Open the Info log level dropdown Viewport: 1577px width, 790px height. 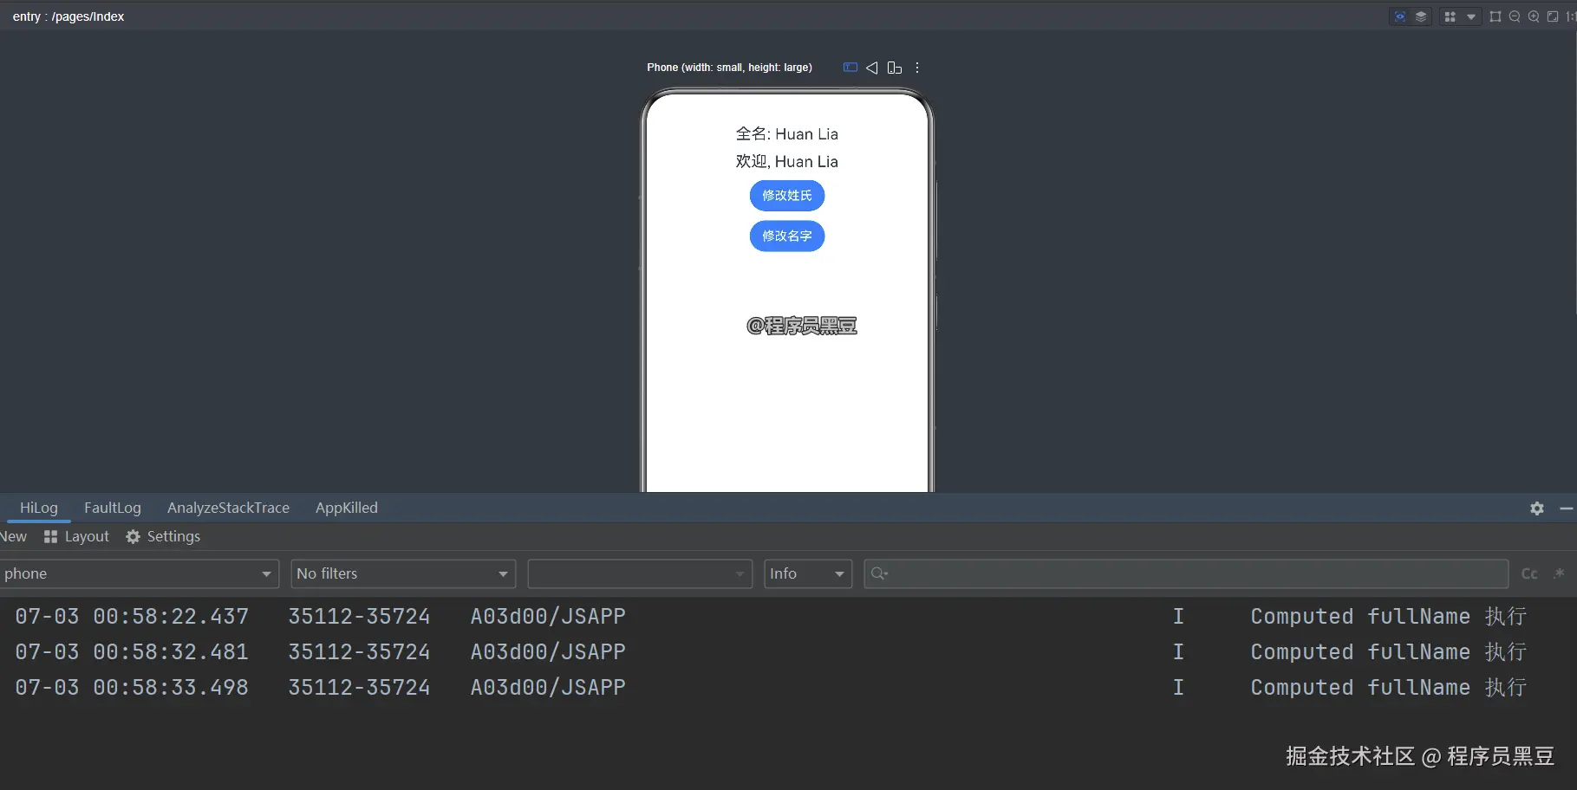pyautogui.click(x=808, y=573)
